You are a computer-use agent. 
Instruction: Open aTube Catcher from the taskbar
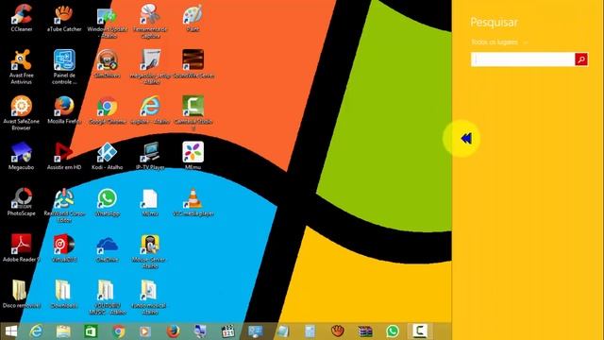(338, 331)
